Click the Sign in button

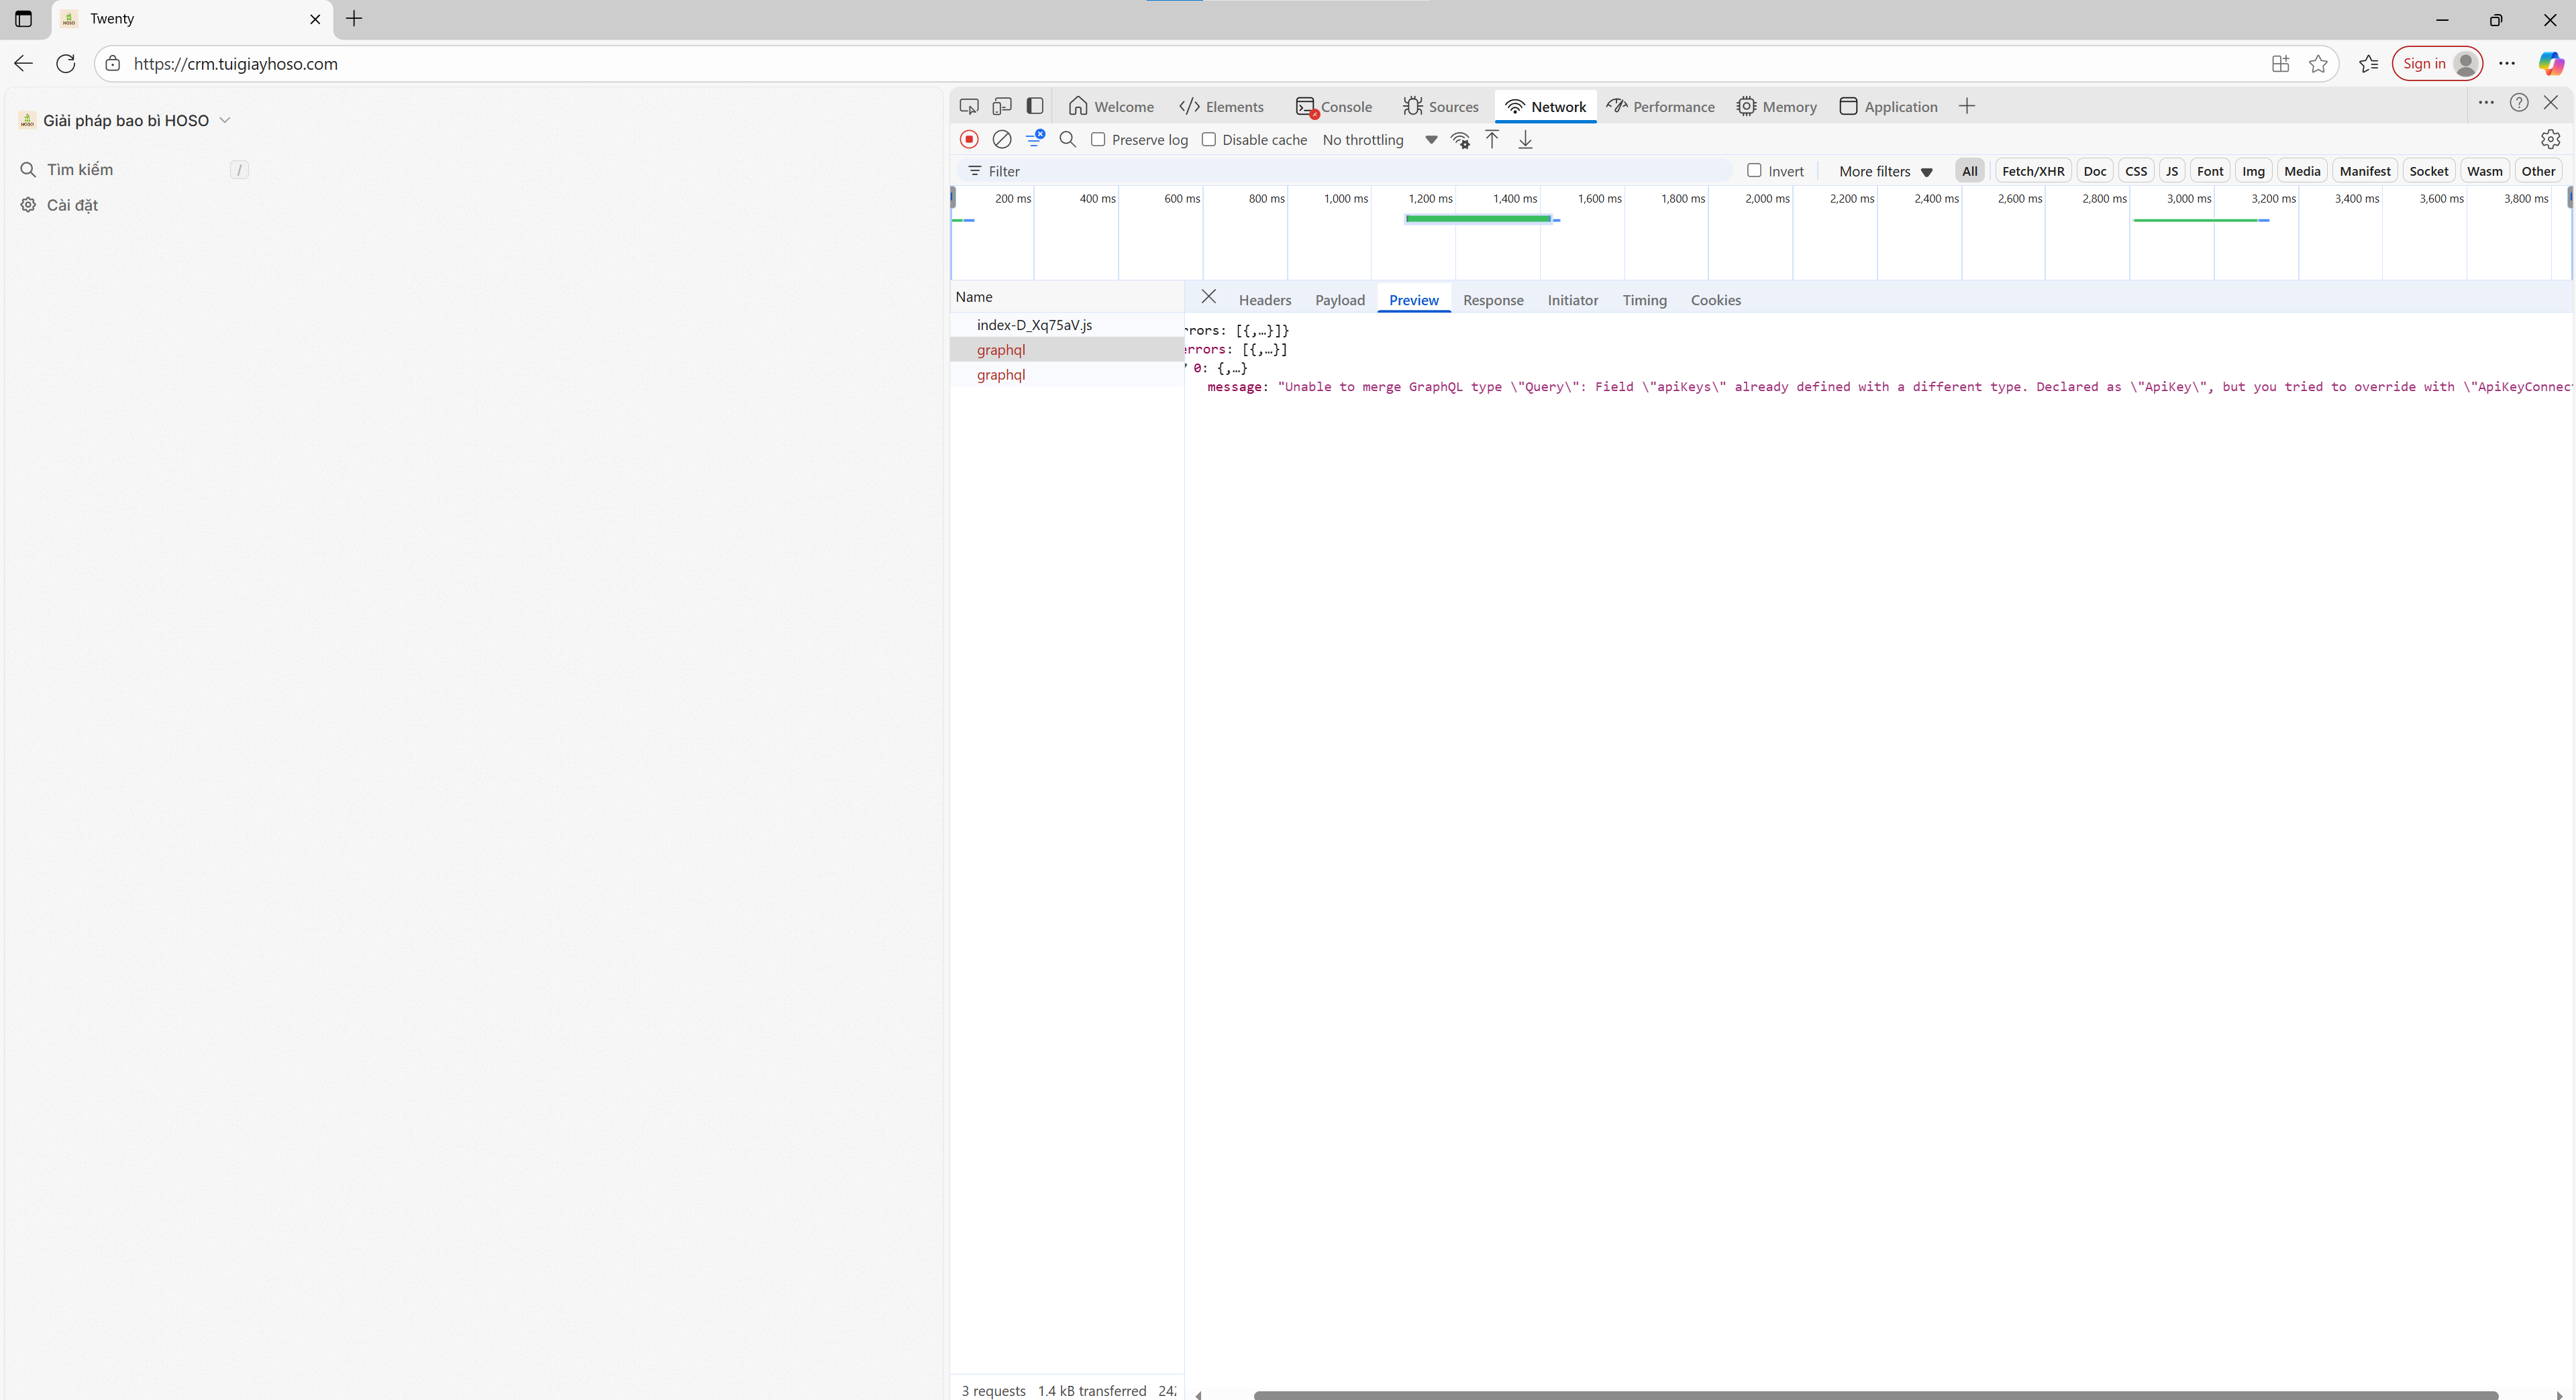pos(2437,63)
